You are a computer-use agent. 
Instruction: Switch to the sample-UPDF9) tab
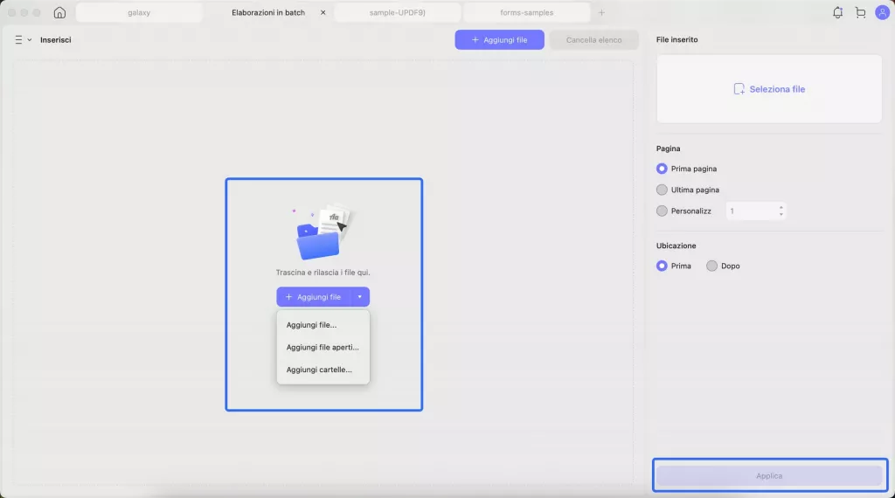398,12
